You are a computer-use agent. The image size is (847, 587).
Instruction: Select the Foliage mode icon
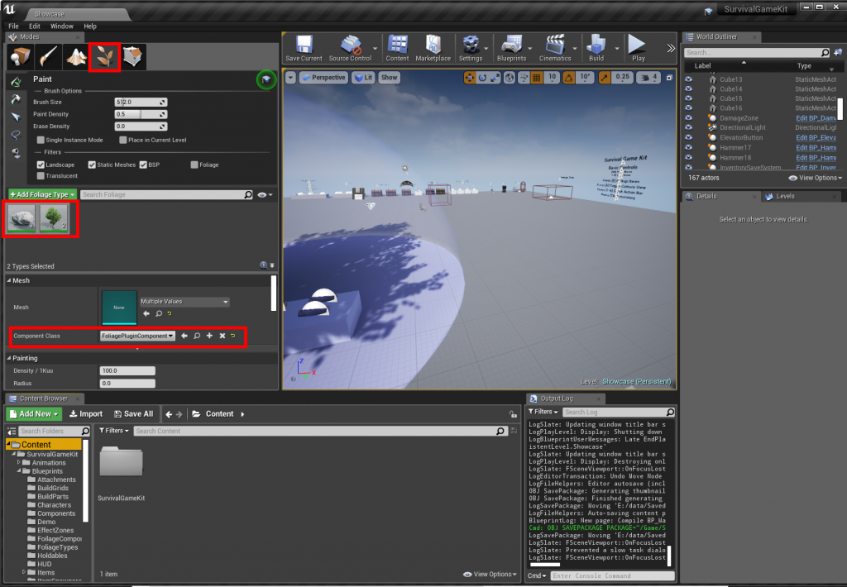tap(104, 57)
